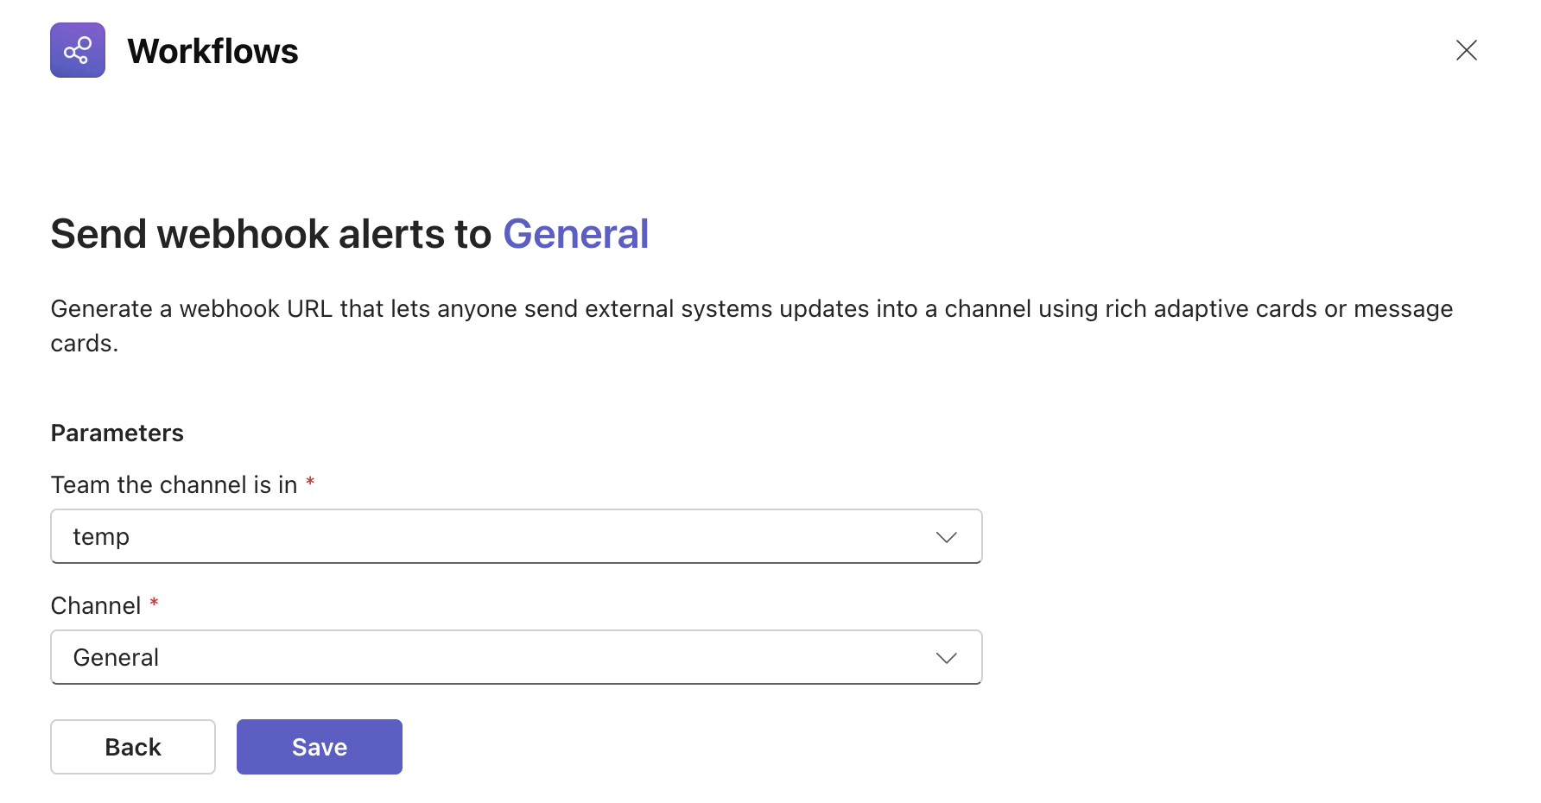
Task: Click the purple Workflows app icon
Action: 78,50
